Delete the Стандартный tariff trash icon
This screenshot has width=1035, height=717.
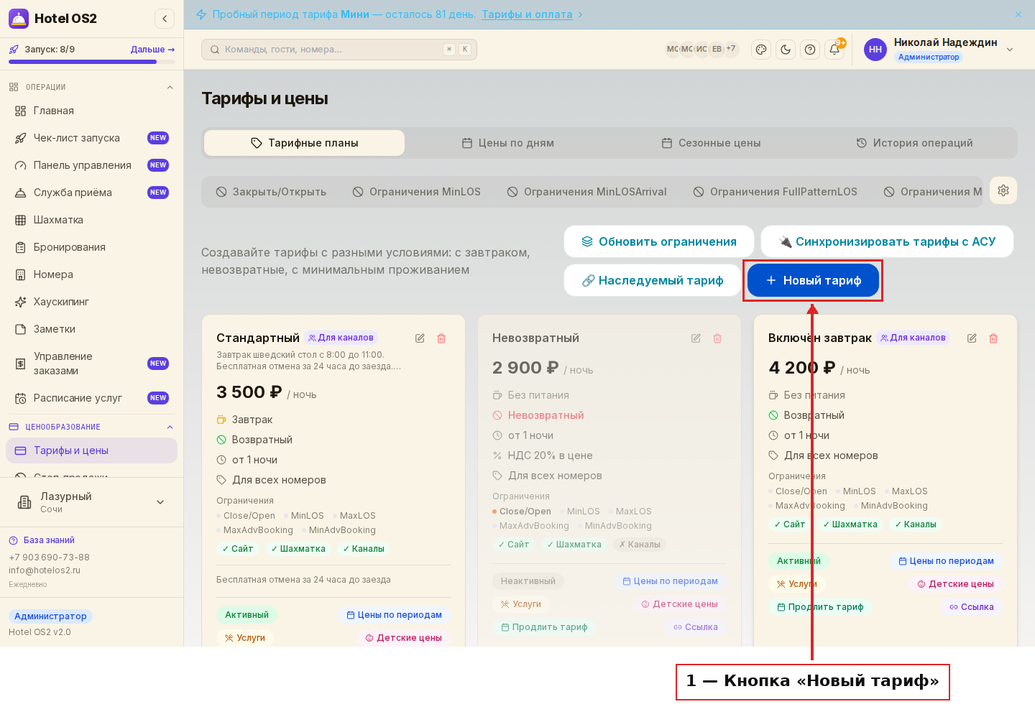pyautogui.click(x=441, y=338)
